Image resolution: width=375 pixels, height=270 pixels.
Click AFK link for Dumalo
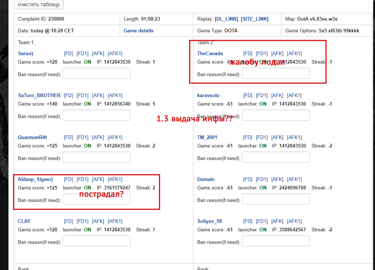(x=277, y=179)
